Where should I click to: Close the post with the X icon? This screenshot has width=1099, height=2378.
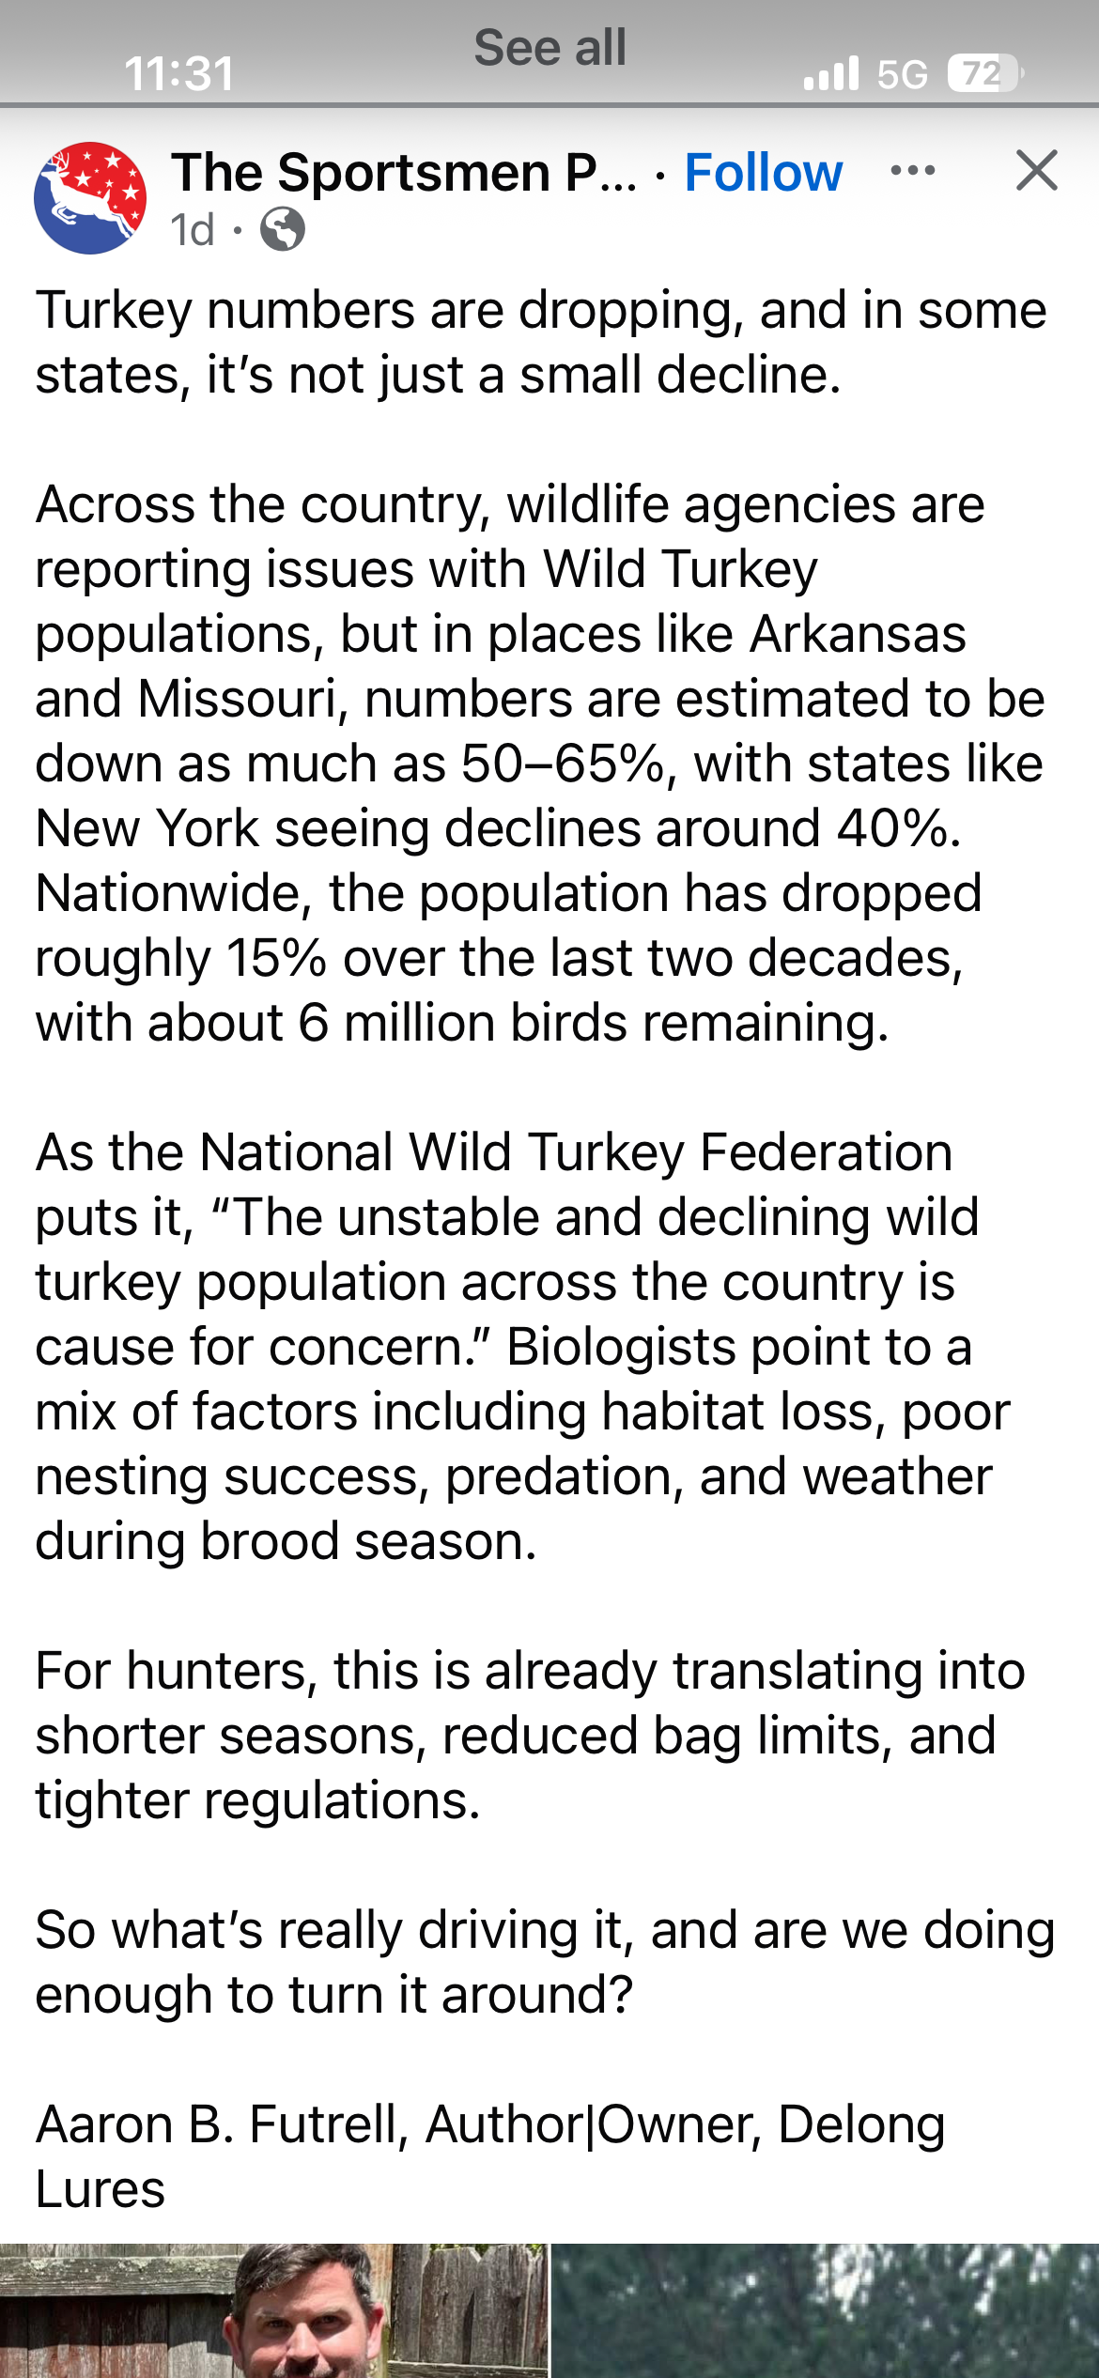click(1036, 171)
